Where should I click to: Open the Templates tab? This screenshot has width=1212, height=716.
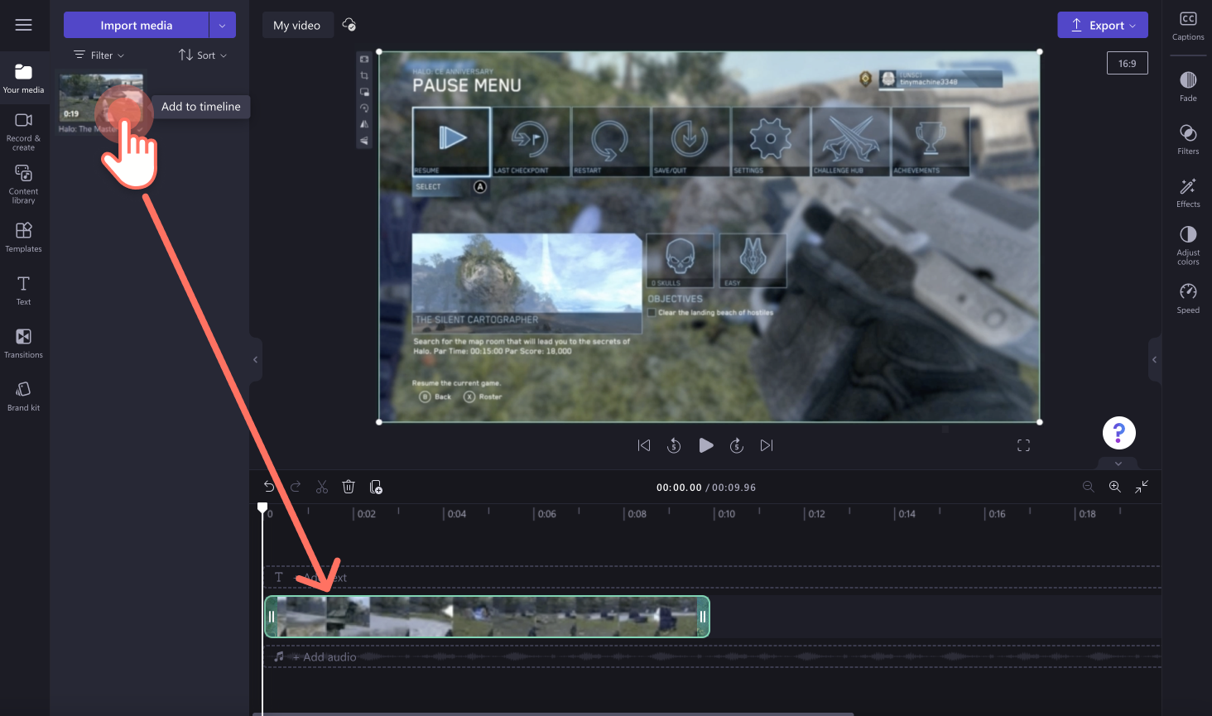(24, 237)
